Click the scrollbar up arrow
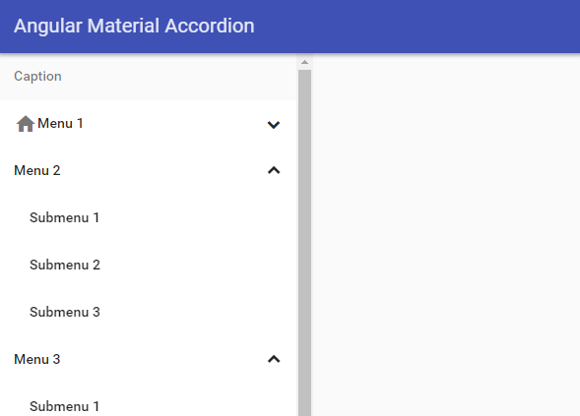Viewport: 580px width, 416px height. (305, 62)
